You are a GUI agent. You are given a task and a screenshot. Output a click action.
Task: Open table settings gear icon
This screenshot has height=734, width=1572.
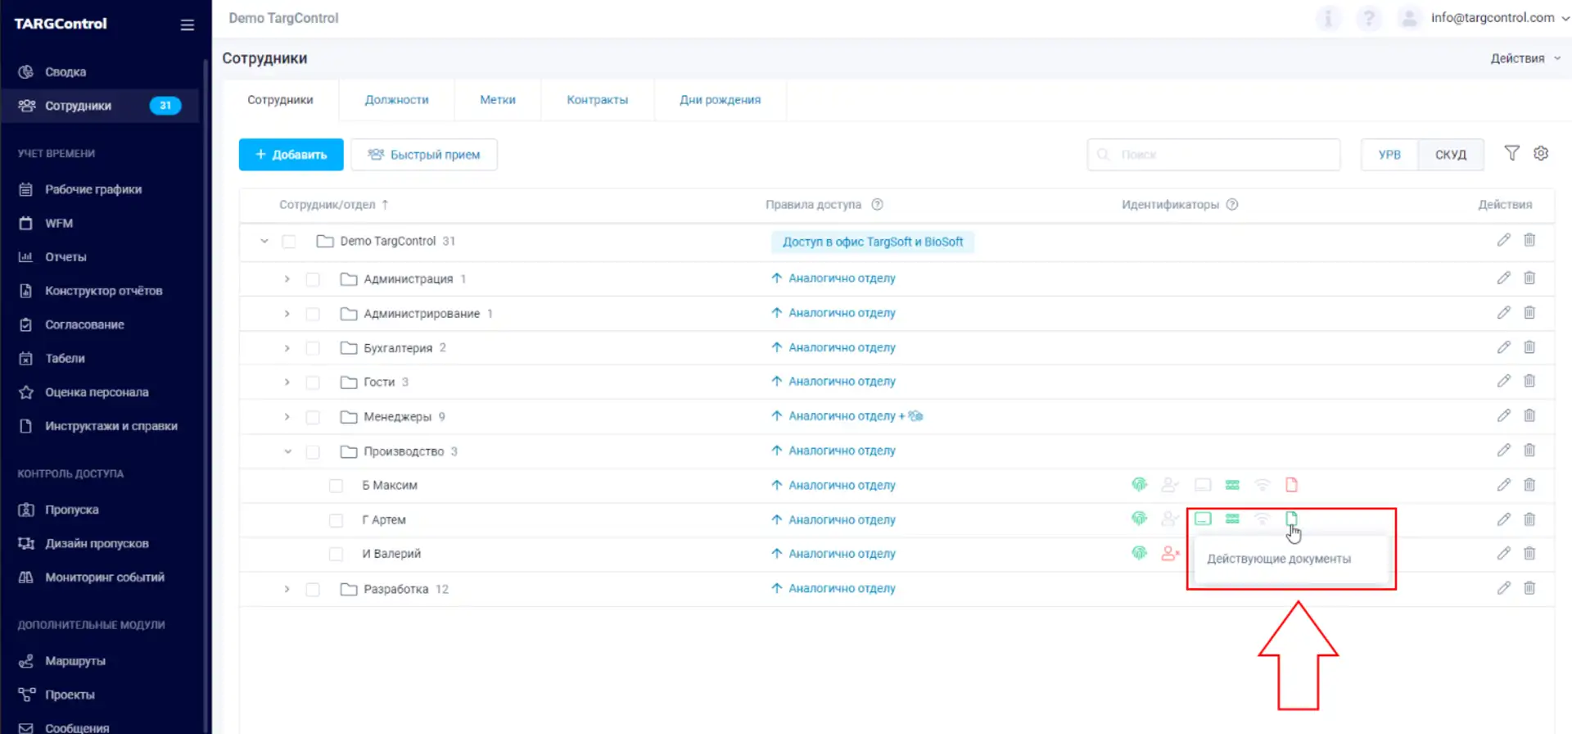pyautogui.click(x=1541, y=153)
